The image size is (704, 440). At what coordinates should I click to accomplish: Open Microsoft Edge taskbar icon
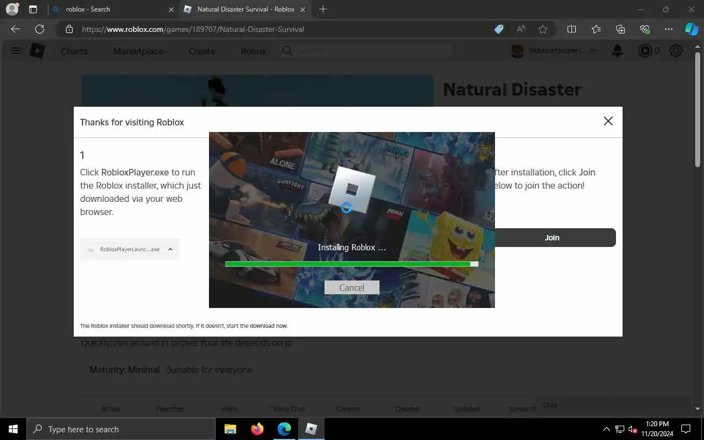284,429
